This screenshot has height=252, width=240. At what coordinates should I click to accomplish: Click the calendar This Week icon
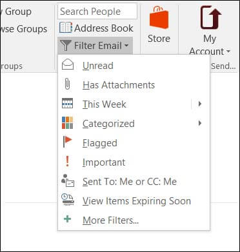tap(67, 103)
